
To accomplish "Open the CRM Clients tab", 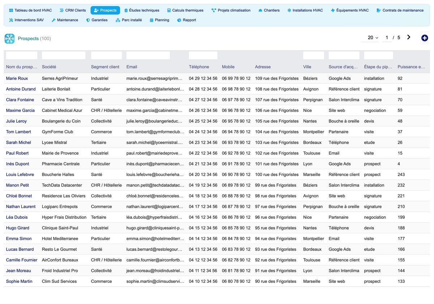I will [x=73, y=10].
